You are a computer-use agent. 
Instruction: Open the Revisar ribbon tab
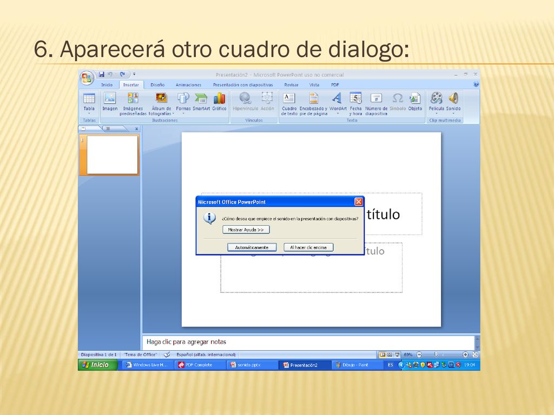pyautogui.click(x=291, y=85)
